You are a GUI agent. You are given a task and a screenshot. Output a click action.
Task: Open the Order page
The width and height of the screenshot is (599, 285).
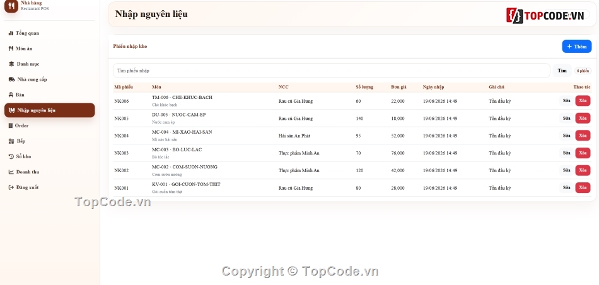(50, 125)
